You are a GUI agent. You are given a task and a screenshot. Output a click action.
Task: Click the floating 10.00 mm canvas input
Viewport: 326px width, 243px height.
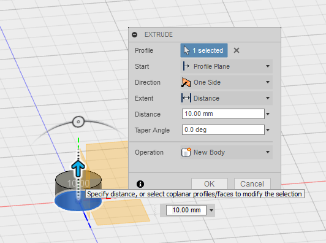(186, 210)
